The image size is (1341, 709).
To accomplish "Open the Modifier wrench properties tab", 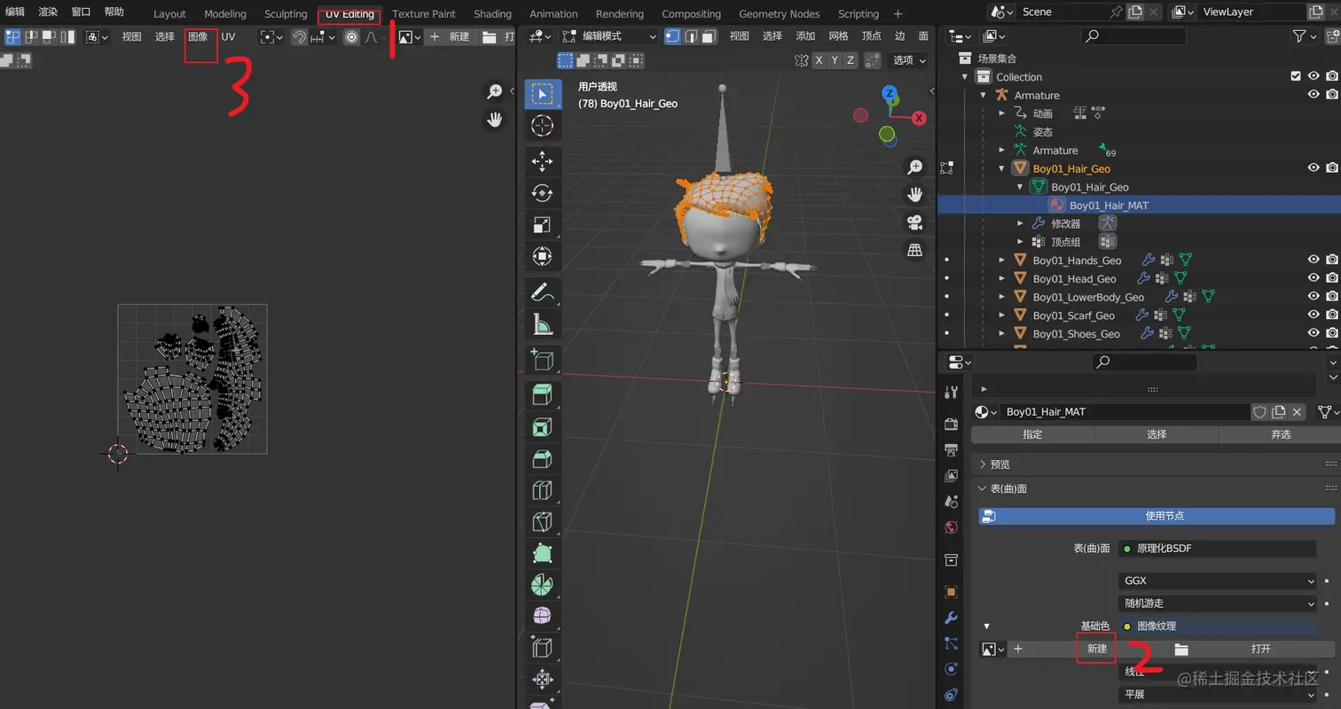I will [x=952, y=618].
